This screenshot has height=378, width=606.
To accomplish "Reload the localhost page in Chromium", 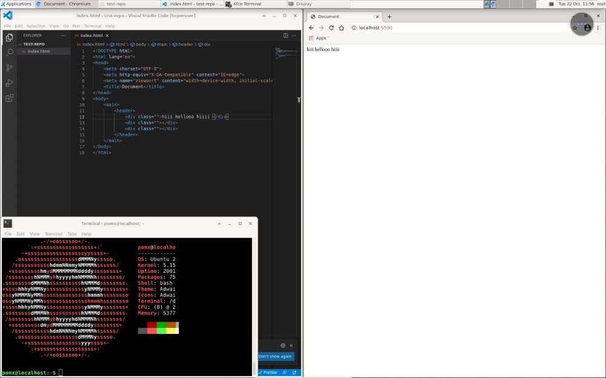I will pyautogui.click(x=331, y=28).
